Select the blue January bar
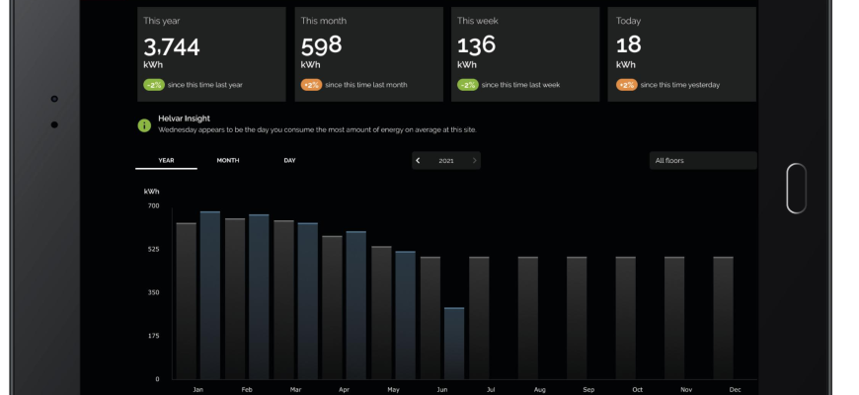Viewport: 859px width, 395px height. (210, 294)
